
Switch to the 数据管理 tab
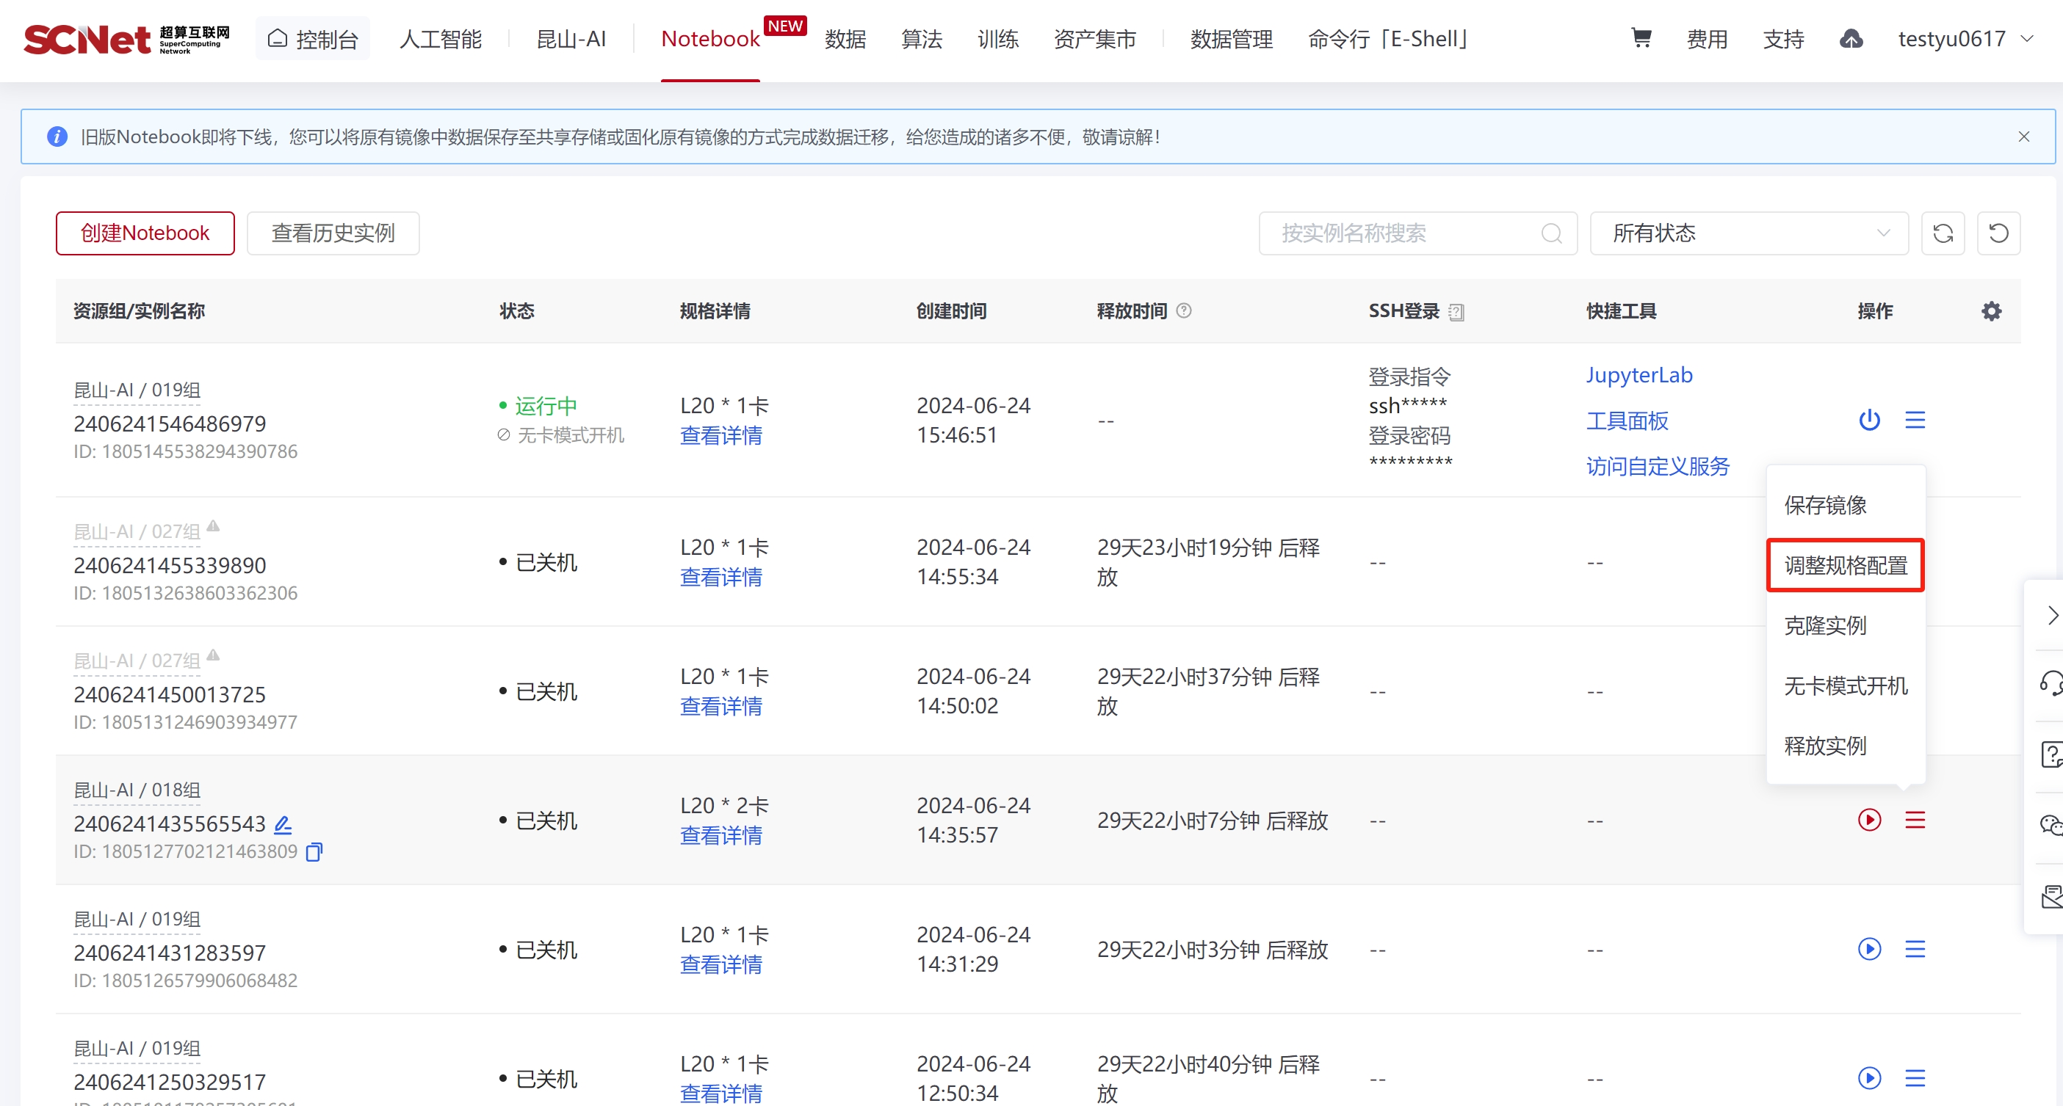(x=1231, y=38)
